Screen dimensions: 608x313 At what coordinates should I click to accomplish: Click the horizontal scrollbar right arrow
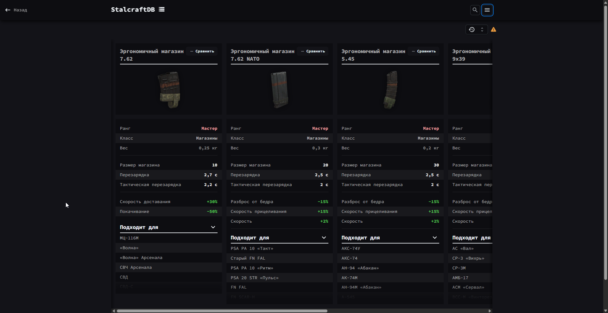[x=490, y=311]
